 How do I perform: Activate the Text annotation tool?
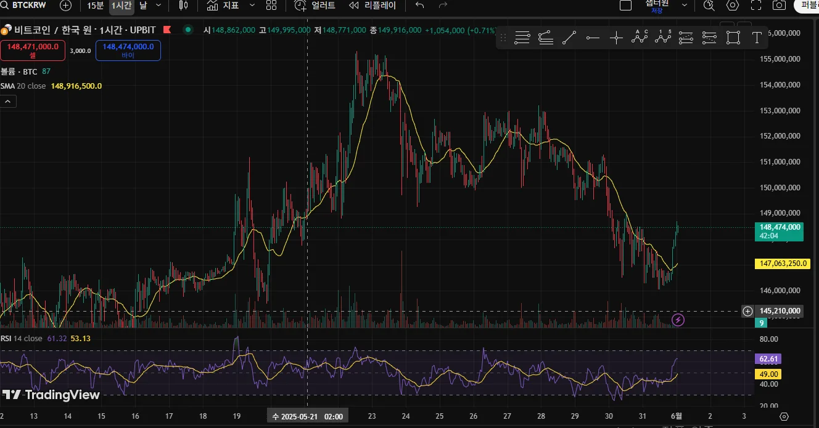(x=757, y=38)
